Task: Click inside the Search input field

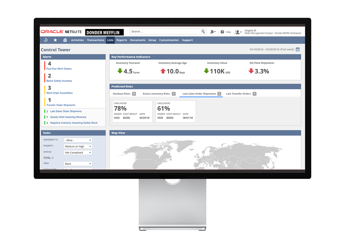Action: coord(166,32)
